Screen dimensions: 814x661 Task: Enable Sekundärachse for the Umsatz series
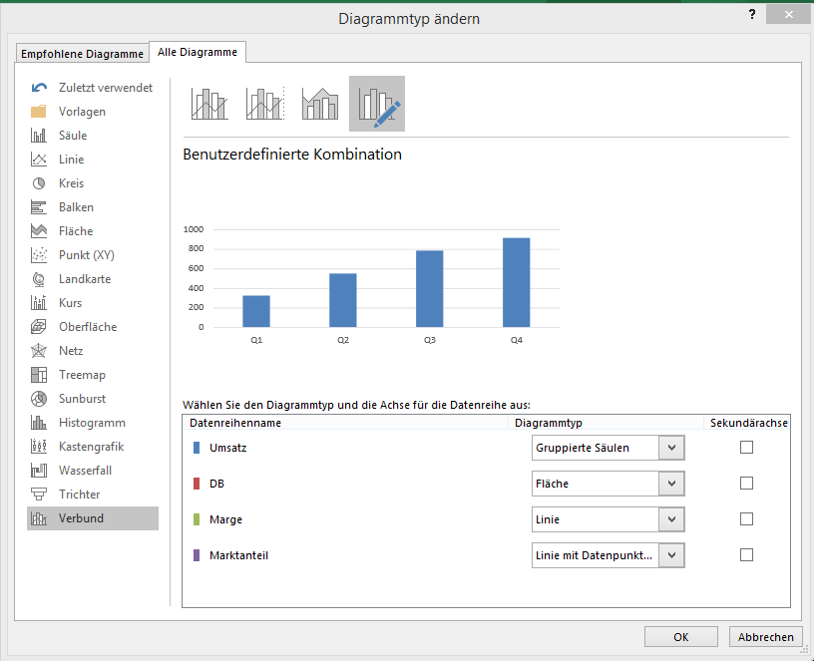746,448
